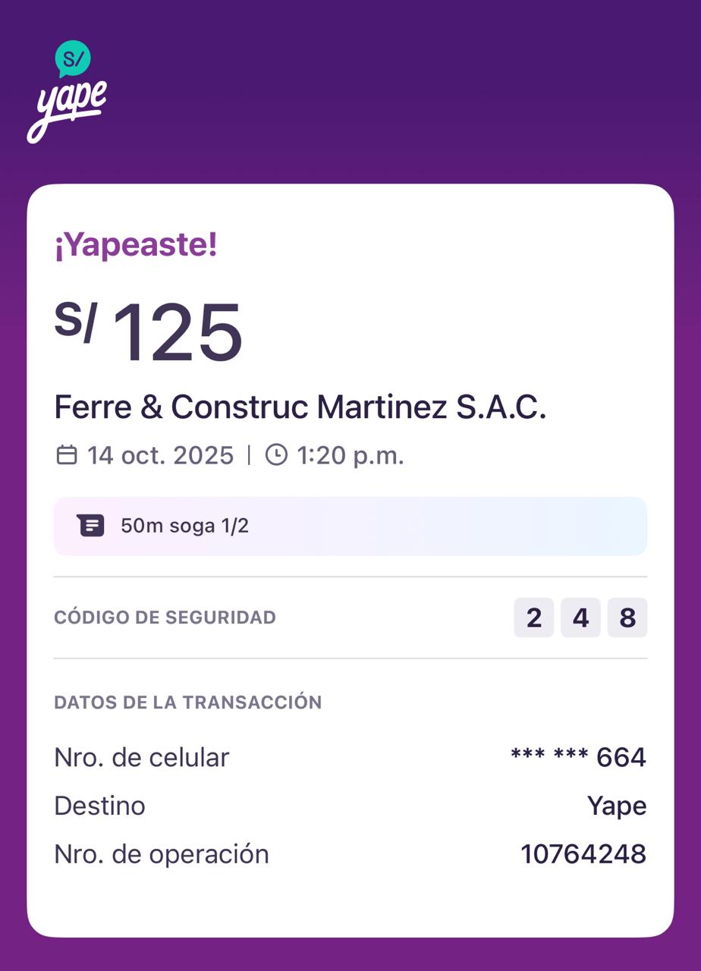Click the date 14 oct. 2025
Screen dimensions: 701x971
161,455
